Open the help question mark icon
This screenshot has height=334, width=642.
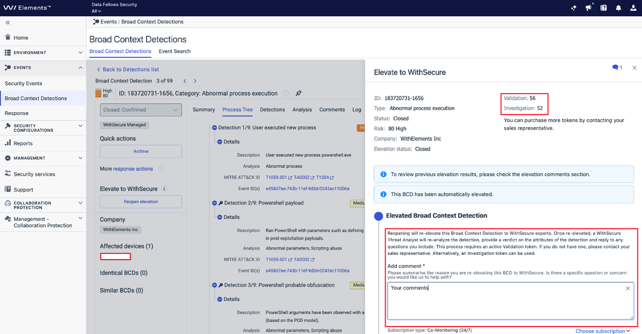(603, 8)
